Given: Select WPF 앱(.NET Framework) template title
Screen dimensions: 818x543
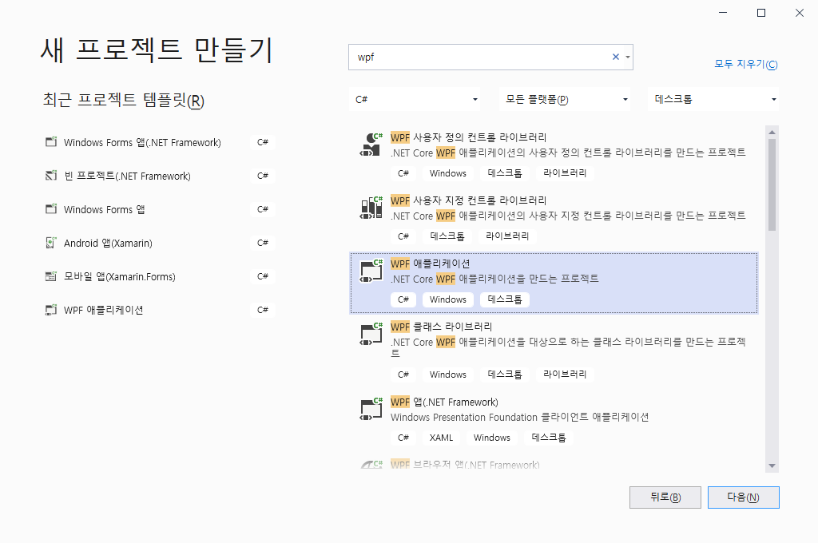Looking at the screenshot, I should coord(444,402).
